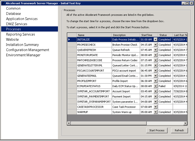Viewport: 195px width, 141px height.
Task: Expand StartTime dropdown for SYMITAR_SYSPARAMIMPORT
Action: click(x=155, y=102)
